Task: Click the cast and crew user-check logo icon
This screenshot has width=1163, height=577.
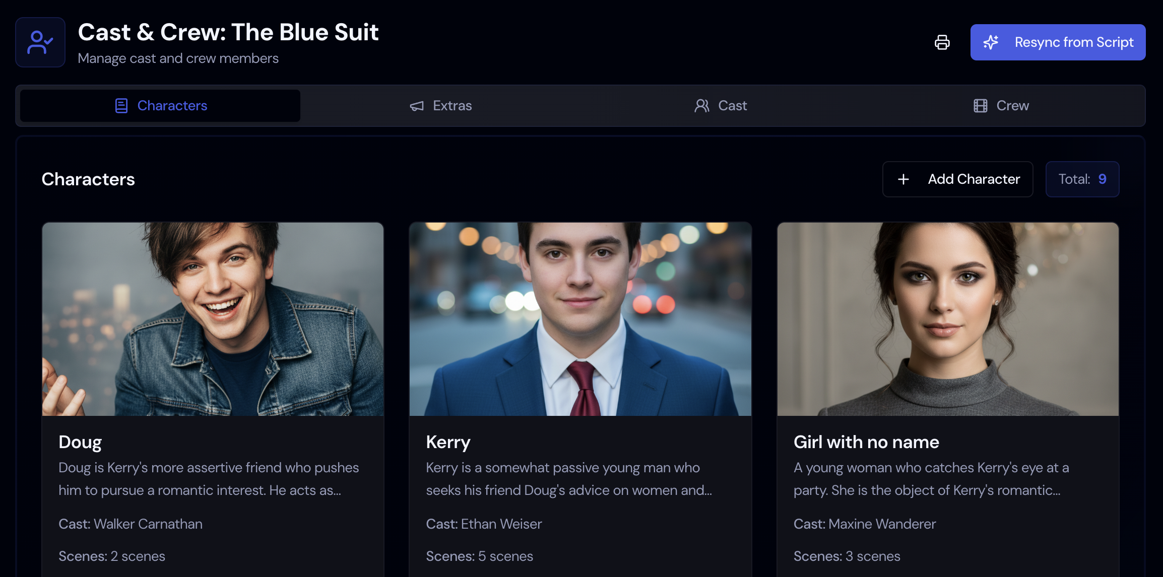Action: (40, 42)
